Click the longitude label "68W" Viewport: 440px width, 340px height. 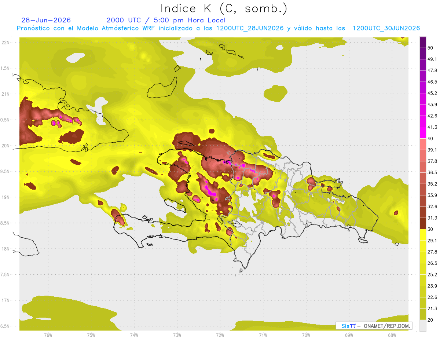[392, 335]
